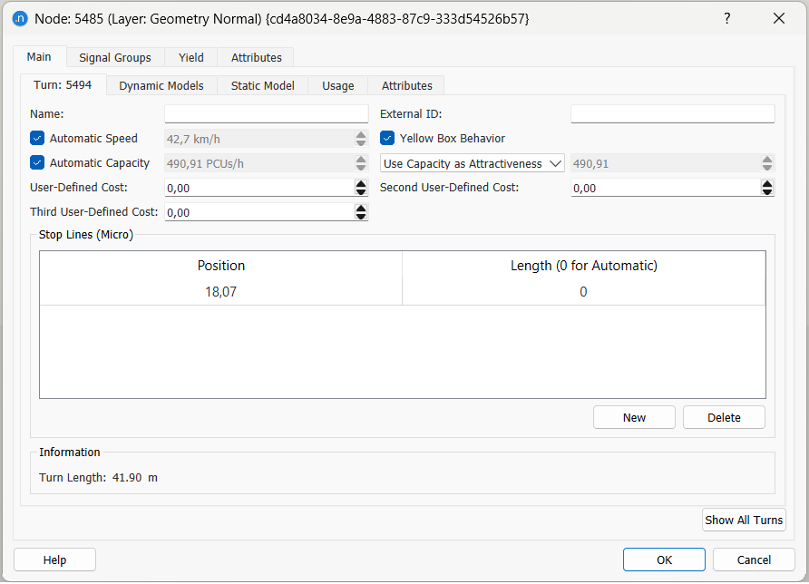Open the Static Model sub-tab
Screen dimensions: 809x584
[x=262, y=86]
